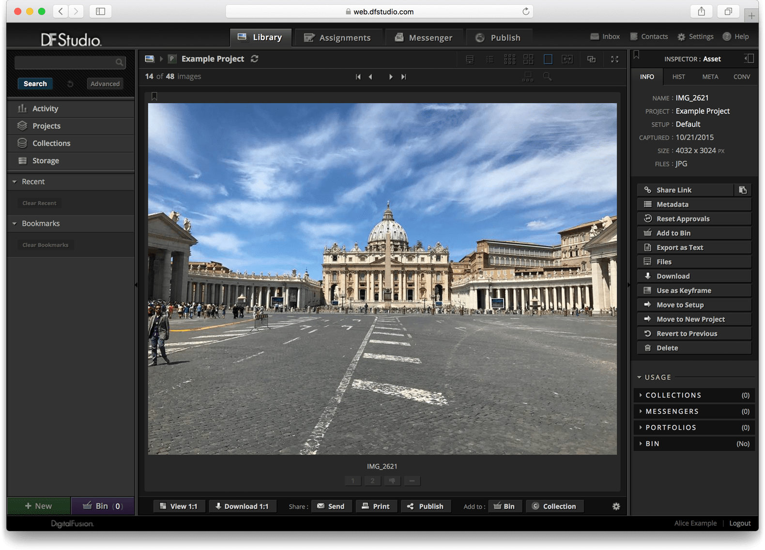Screen dimensions: 765x550
Task: Click the St. Peter's Square photo
Action: click(x=382, y=279)
